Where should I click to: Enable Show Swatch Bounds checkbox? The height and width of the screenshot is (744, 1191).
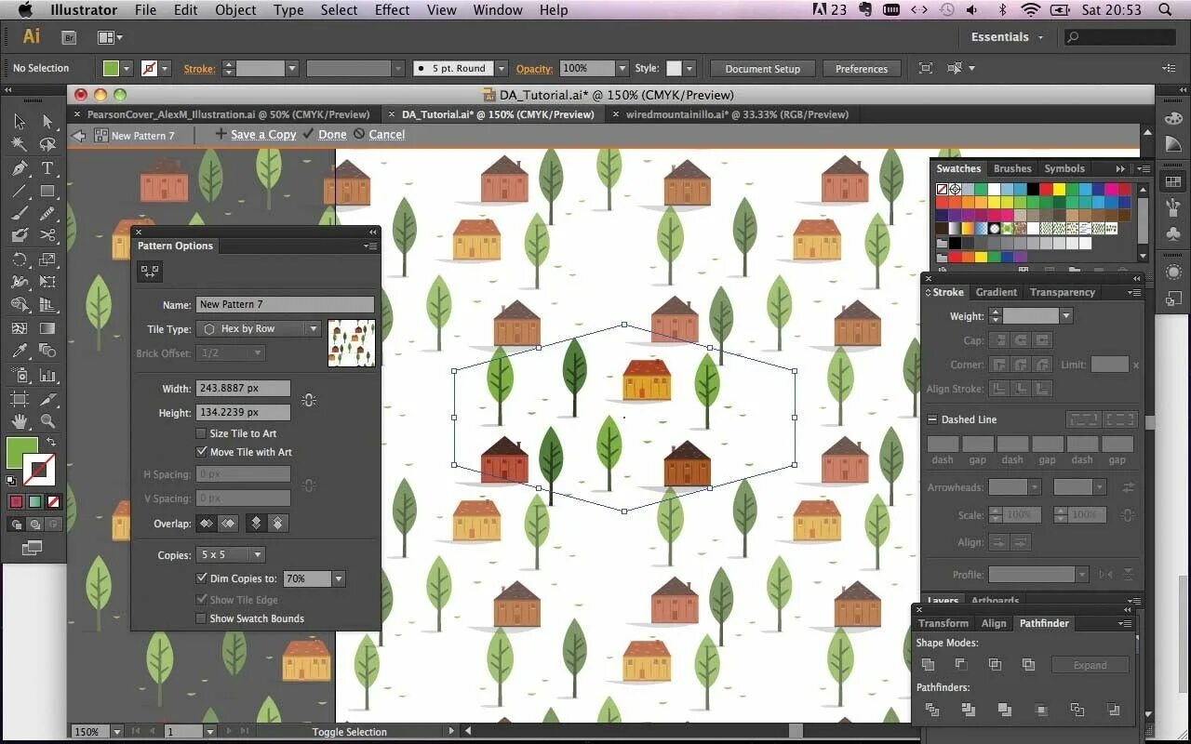coord(201,618)
